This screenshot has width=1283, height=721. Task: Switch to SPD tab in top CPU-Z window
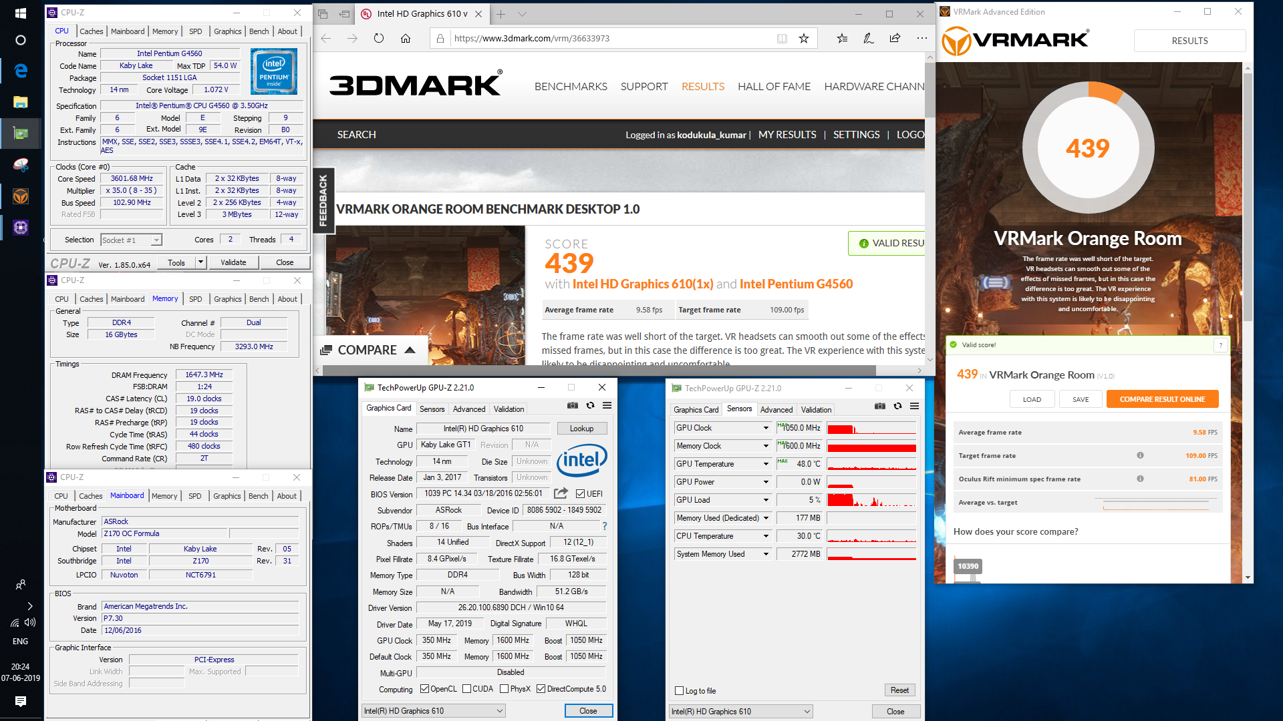point(195,31)
